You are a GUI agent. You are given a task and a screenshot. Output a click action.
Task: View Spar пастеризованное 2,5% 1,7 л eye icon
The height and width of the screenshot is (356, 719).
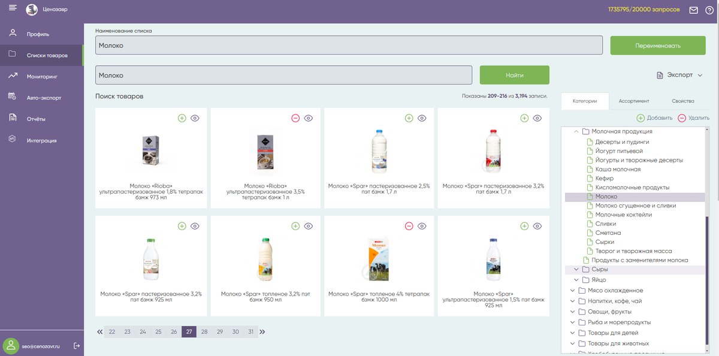[x=422, y=118]
